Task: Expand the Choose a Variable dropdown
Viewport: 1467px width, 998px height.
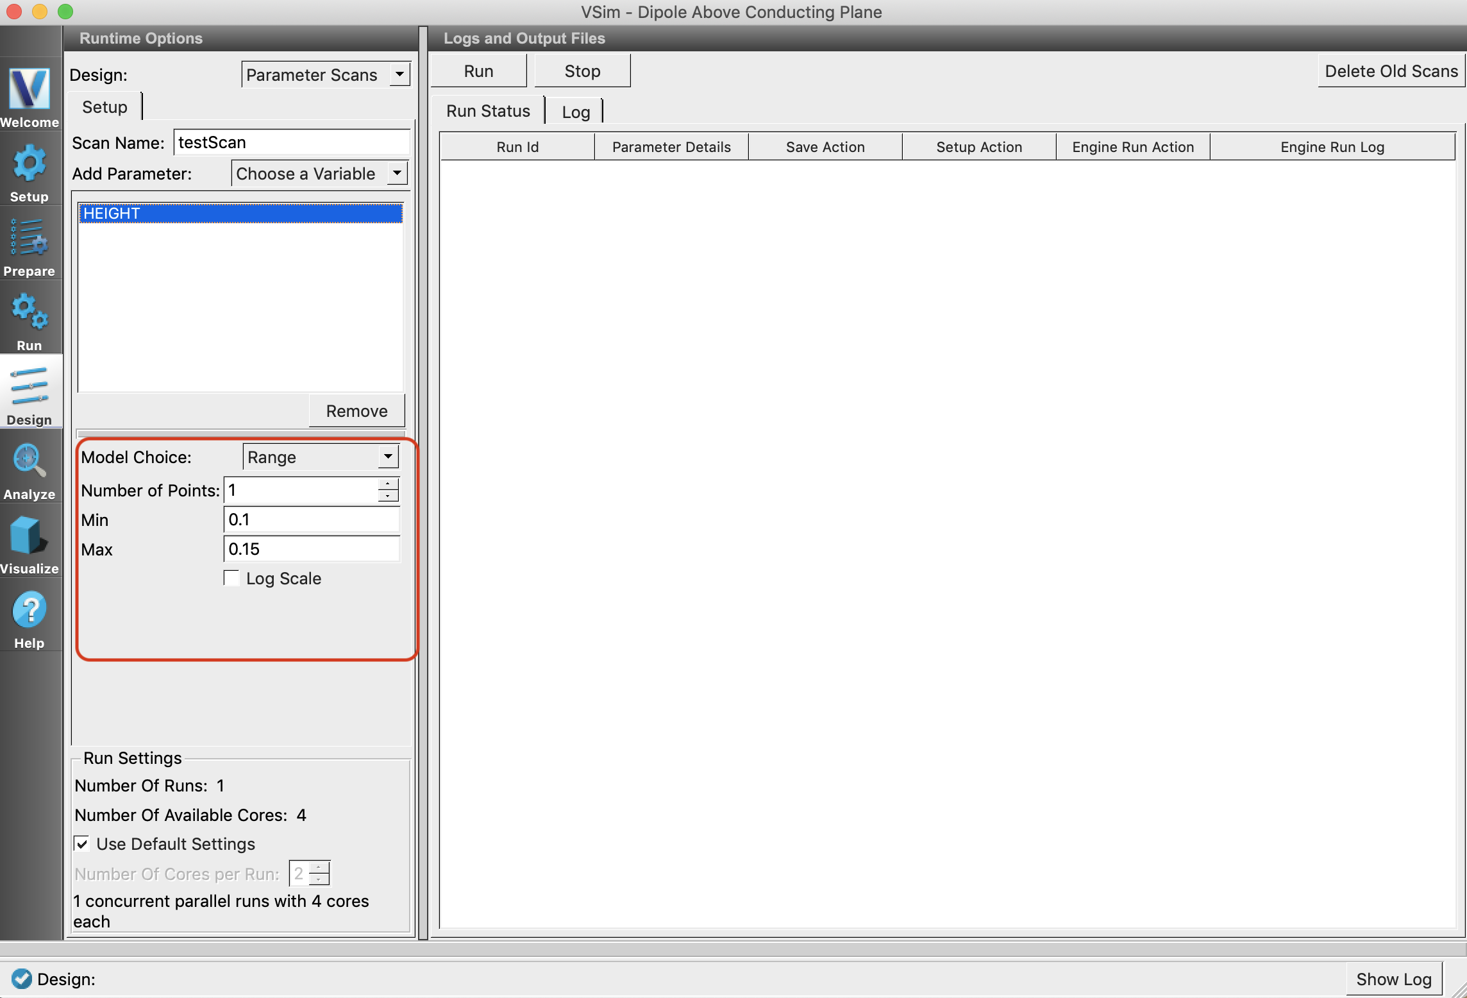Action: click(319, 173)
